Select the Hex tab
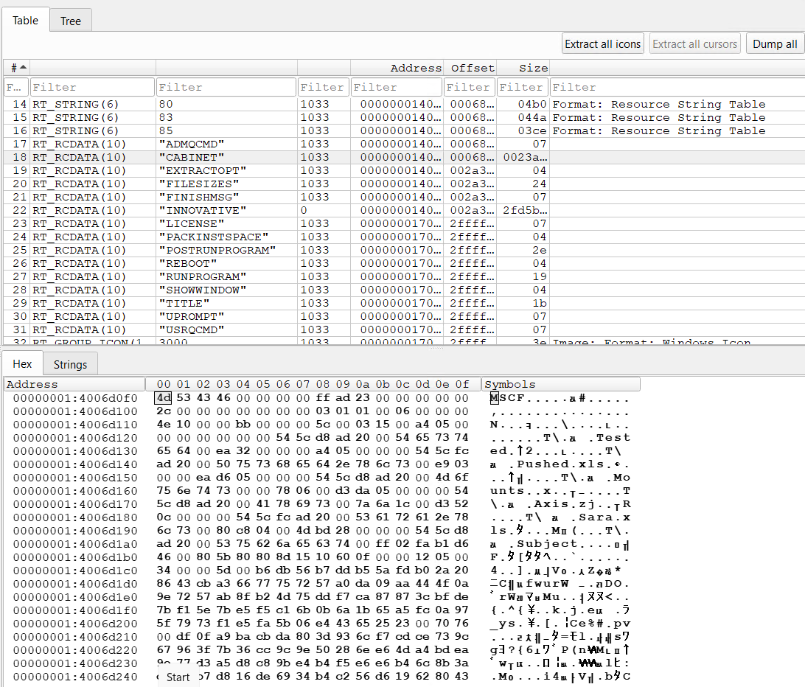Screen dimensions: 805x687 click(x=22, y=363)
